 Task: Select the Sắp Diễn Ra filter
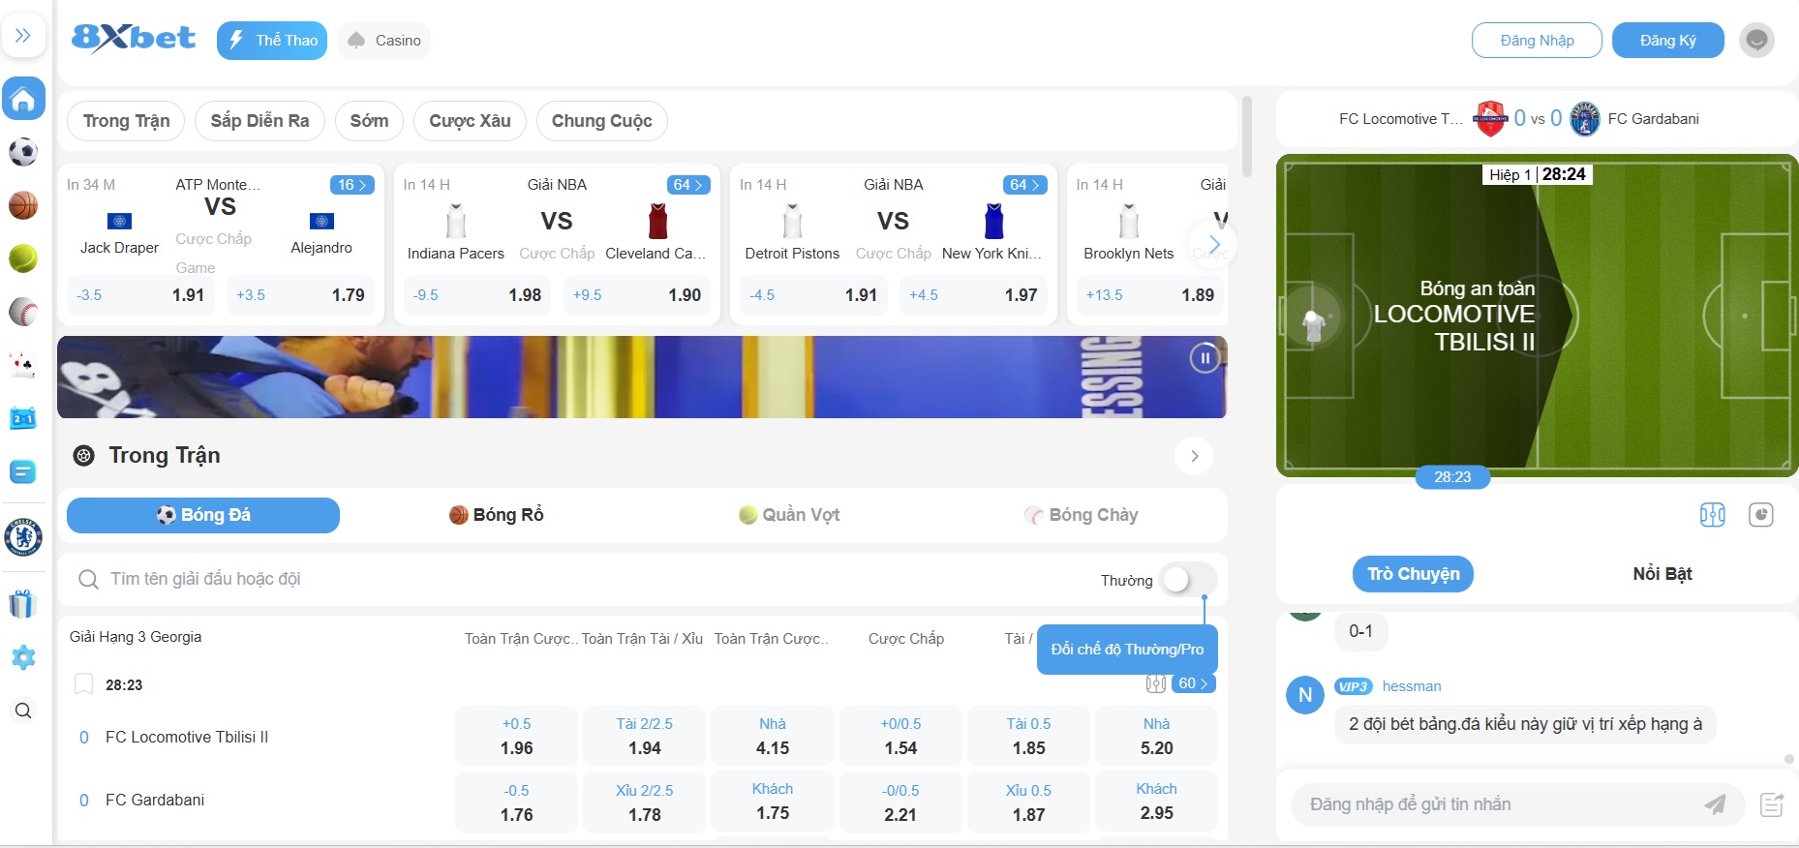(x=259, y=121)
